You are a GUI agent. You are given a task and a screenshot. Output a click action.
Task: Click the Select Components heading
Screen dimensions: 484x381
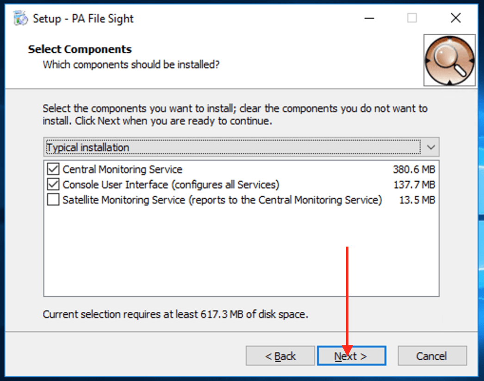[80, 49]
